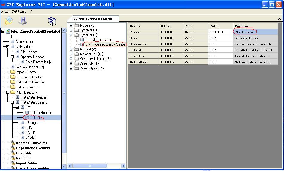The height and width of the screenshot is (171, 284).
Task: Expand the Assembly (1) table
Action: click(x=71, y=63)
